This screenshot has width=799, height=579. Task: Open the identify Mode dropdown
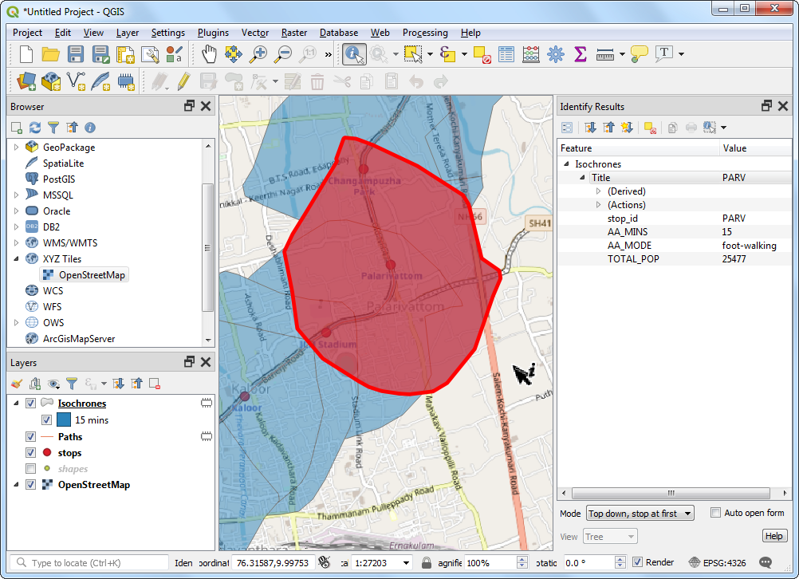tap(640, 514)
